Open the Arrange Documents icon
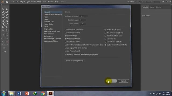The image size is (172, 96). 63,2
